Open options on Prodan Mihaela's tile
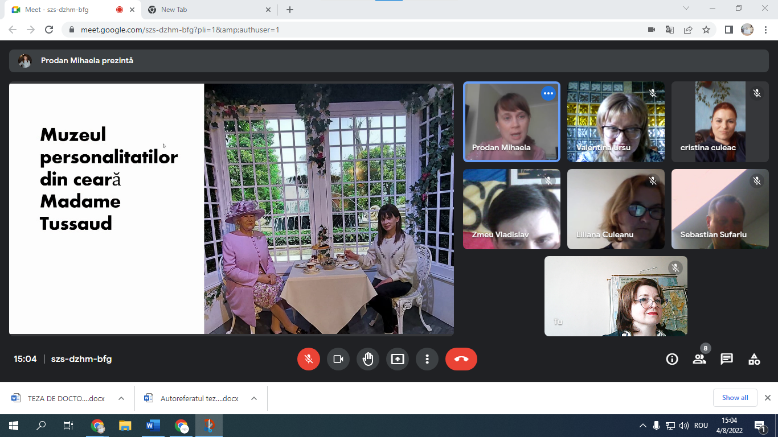Screen dimensions: 778x437 click(x=548, y=93)
